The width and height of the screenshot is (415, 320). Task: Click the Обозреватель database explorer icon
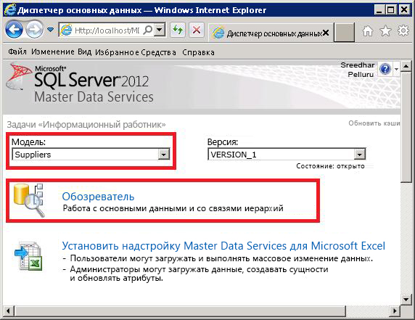pyautogui.click(x=29, y=200)
